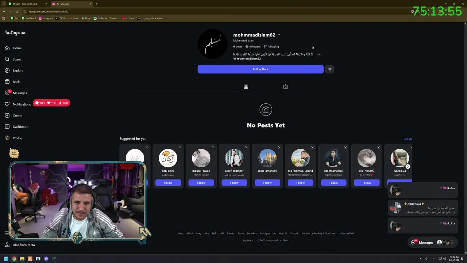The image size is (467, 263).
Task: Open Threads link mohmmadislam82
Action: point(247,58)
